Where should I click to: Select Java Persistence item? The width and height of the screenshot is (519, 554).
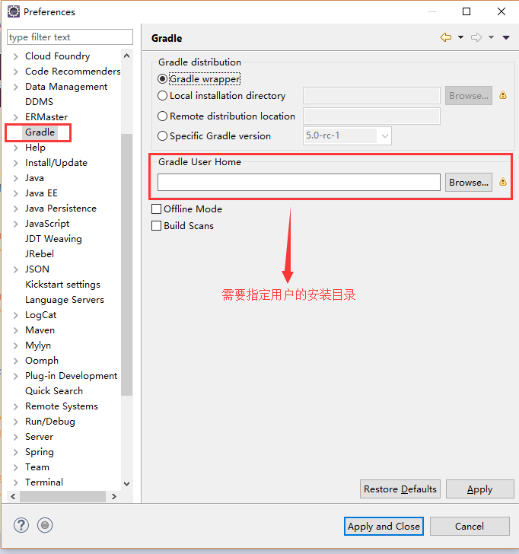[x=61, y=209]
